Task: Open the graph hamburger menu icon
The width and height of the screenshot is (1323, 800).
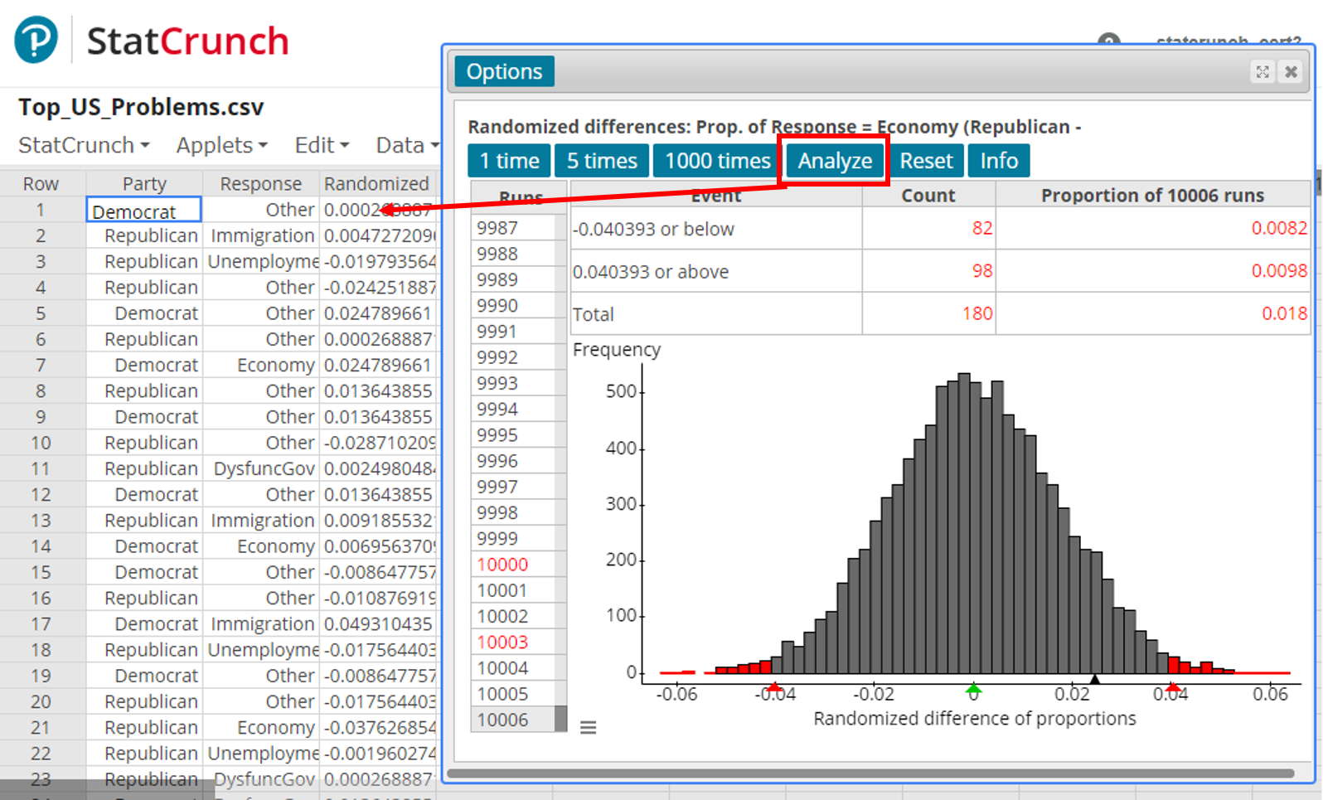Action: 588,728
